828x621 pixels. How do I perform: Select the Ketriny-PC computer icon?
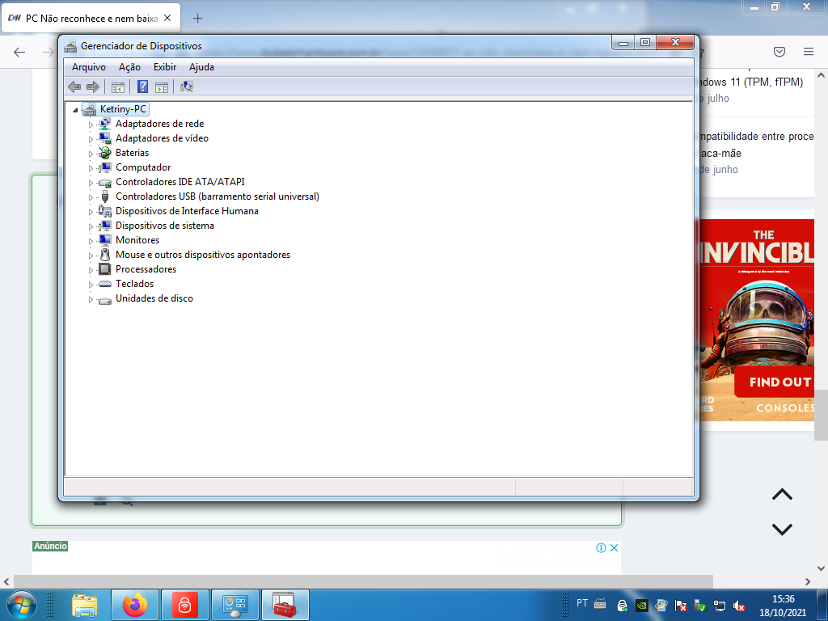[x=89, y=109]
